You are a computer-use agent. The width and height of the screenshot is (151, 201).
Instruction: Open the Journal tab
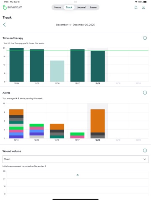coord(81,8)
